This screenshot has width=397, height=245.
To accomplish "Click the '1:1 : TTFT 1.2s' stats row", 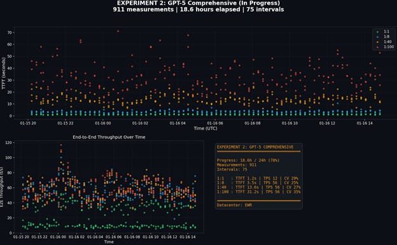I will pos(258,178).
